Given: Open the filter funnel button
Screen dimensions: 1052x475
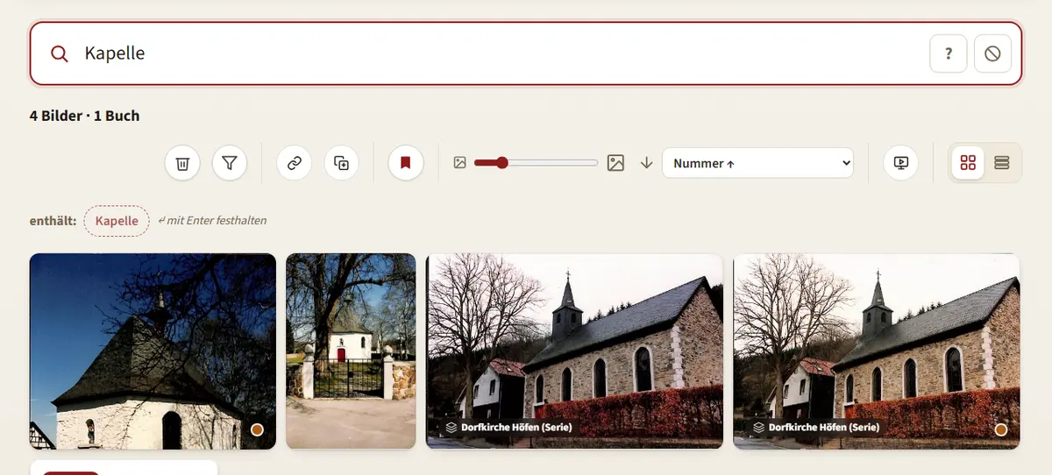Looking at the screenshot, I should click(230, 163).
